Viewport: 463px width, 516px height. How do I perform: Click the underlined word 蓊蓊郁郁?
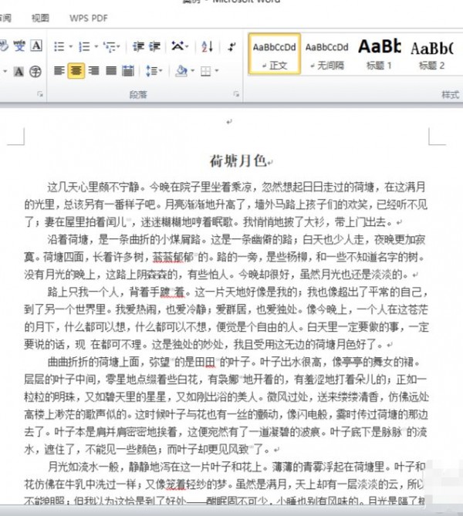[173, 257]
